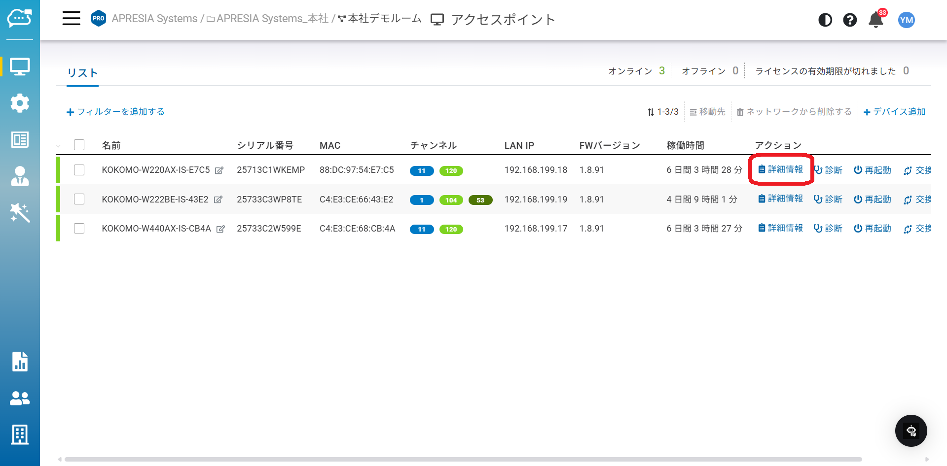
Task: Open the 1-3/3 sort control
Action: tap(663, 112)
